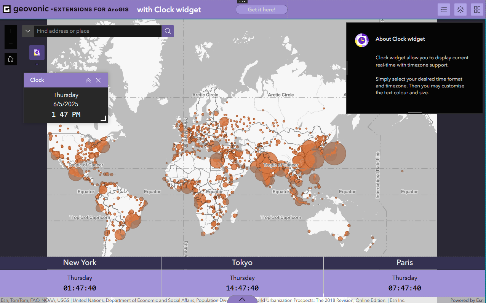Select the New York clock header
Screen dimensions: 486x303
pyautogui.click(x=80, y=262)
